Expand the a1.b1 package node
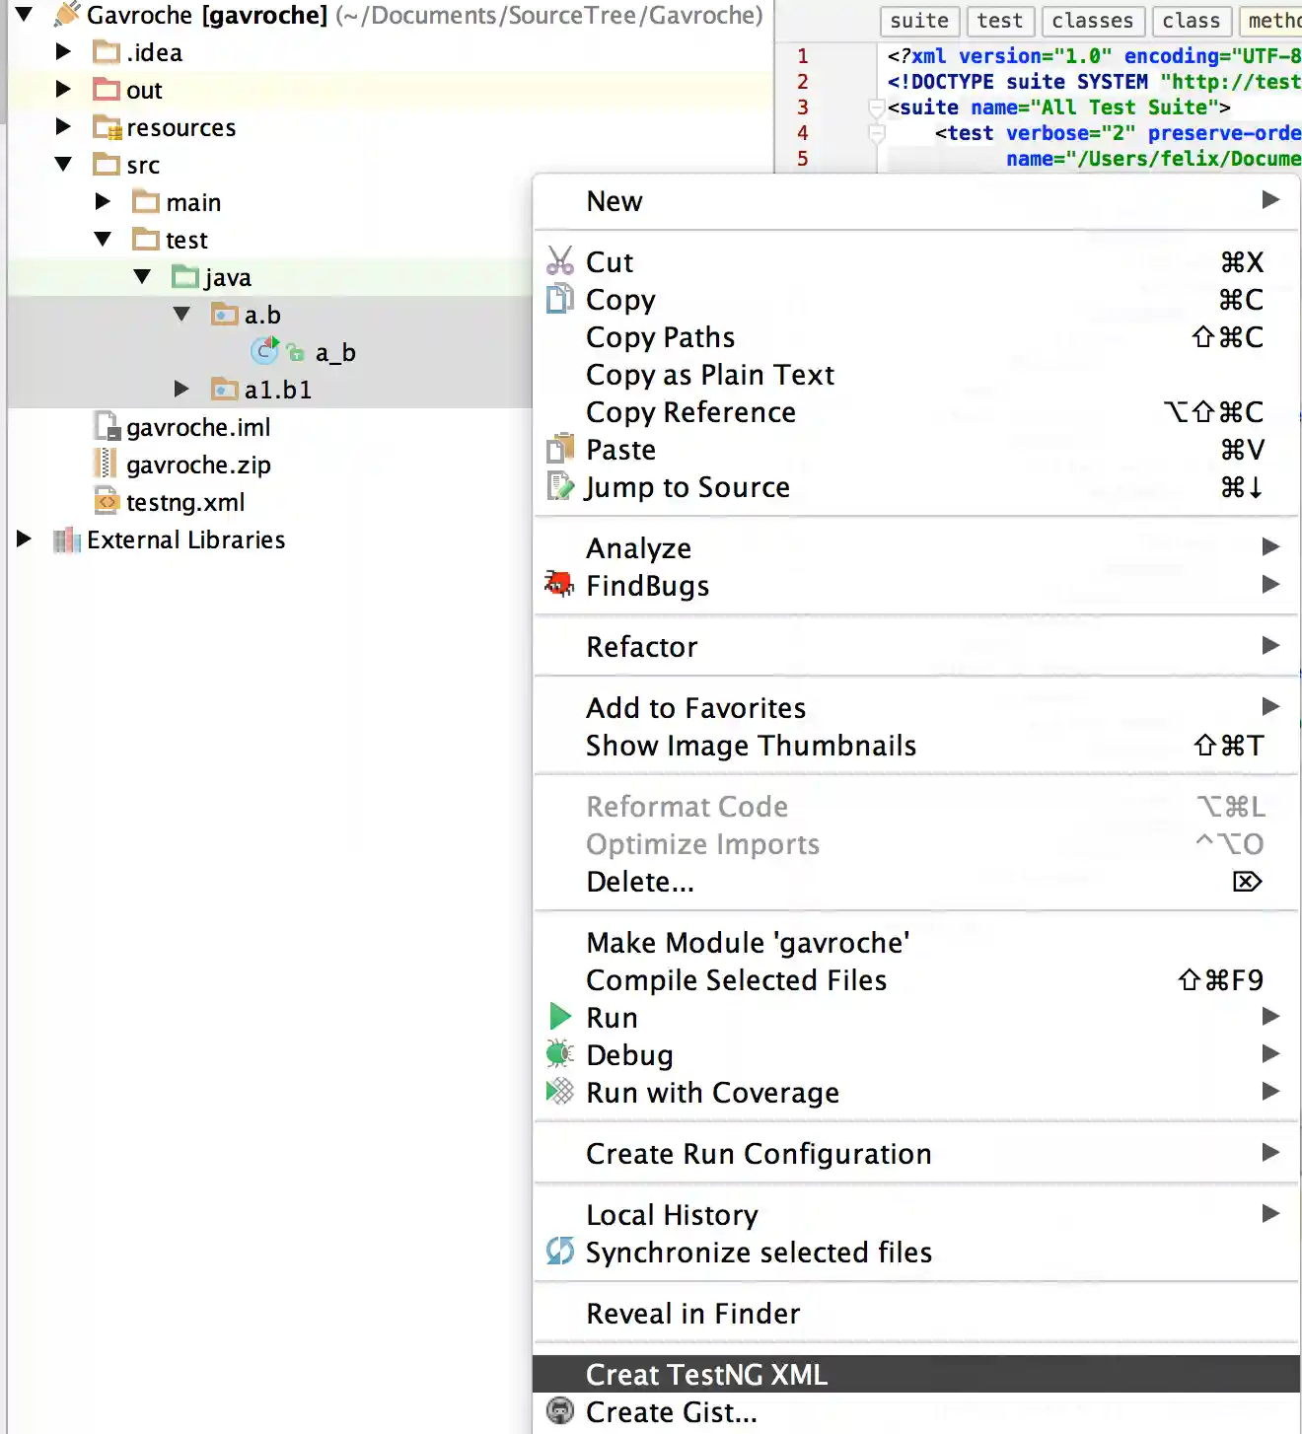Image resolution: width=1302 pixels, height=1434 pixels. click(181, 389)
